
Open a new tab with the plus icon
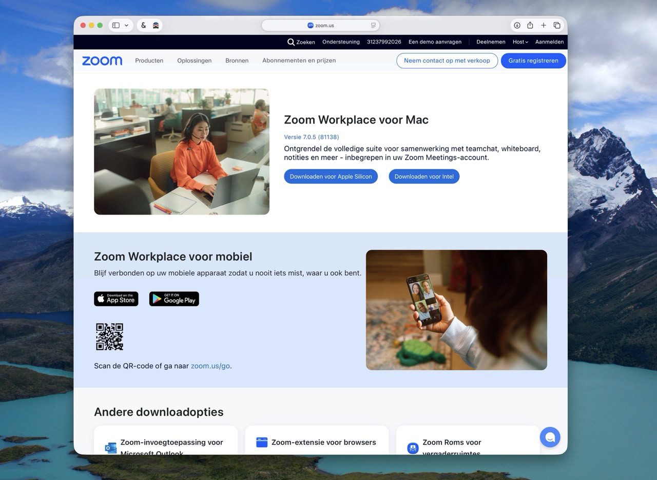click(544, 25)
